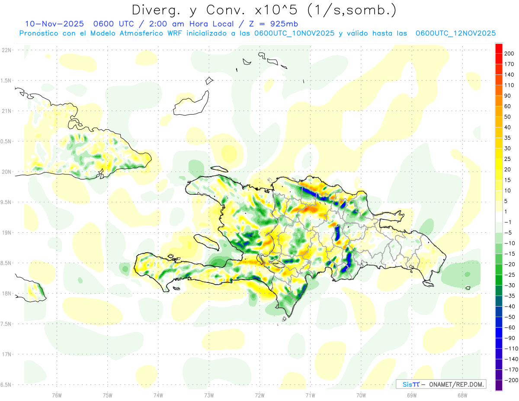The height and width of the screenshot is (401, 519).
Task: Click the '75W' longitude label
Action: [108, 395]
